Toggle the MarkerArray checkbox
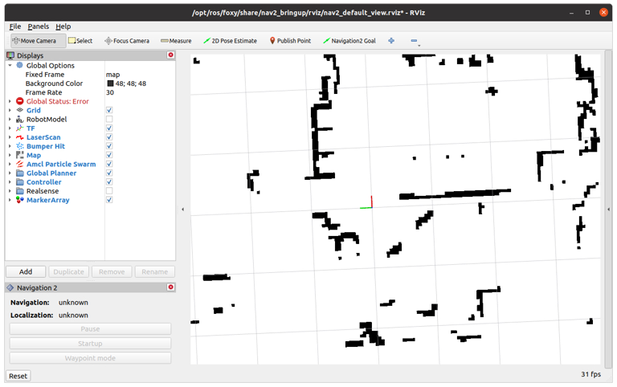Image resolution: width=617 pixels, height=387 pixels. click(x=109, y=200)
